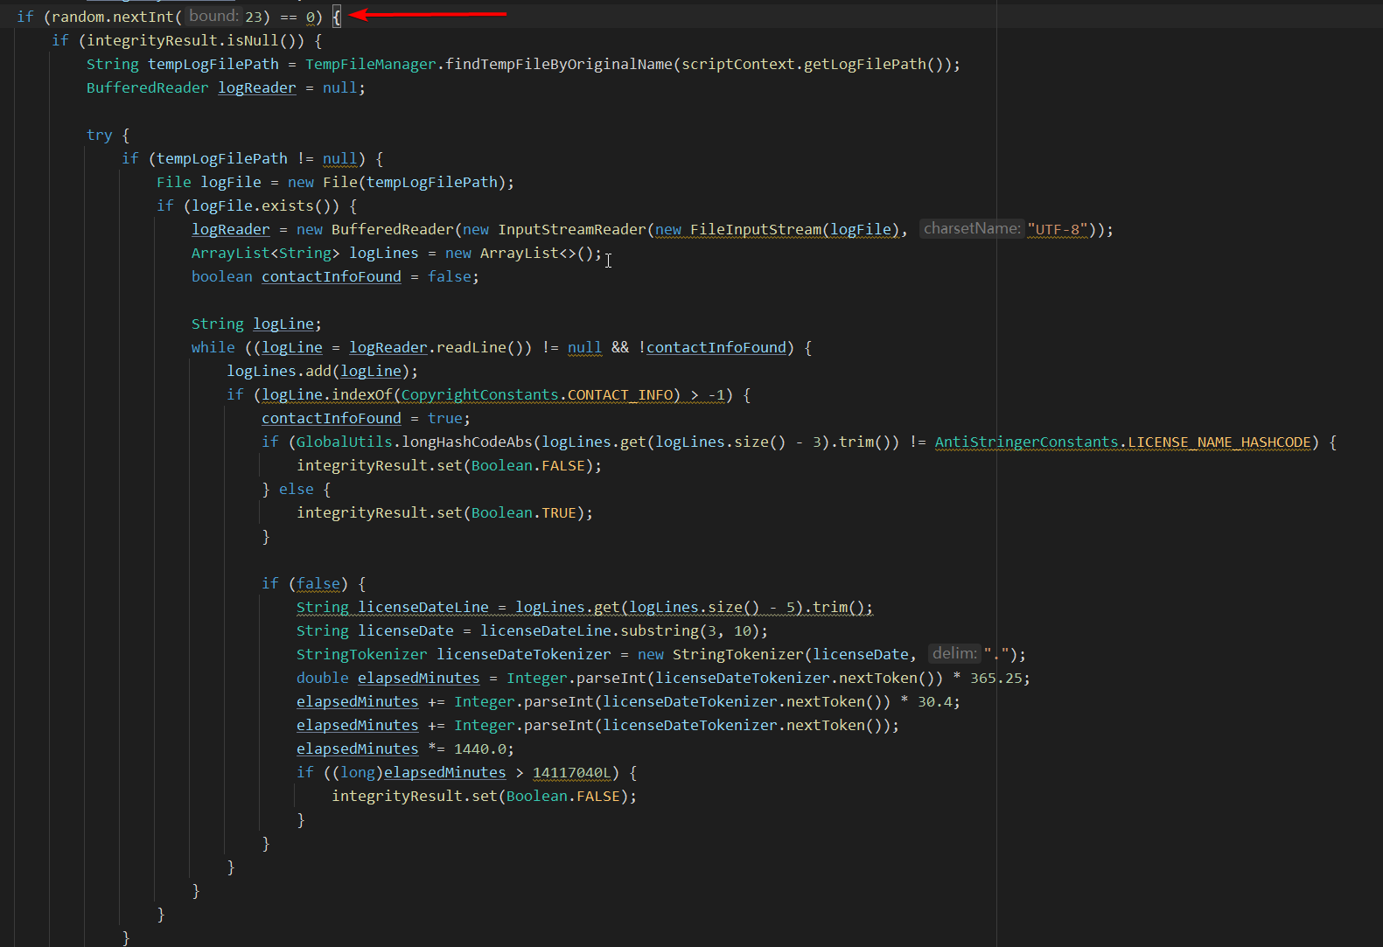Click Boolean.TRUE in integrityResult.set
The height and width of the screenshot is (947, 1383).
(x=524, y=512)
